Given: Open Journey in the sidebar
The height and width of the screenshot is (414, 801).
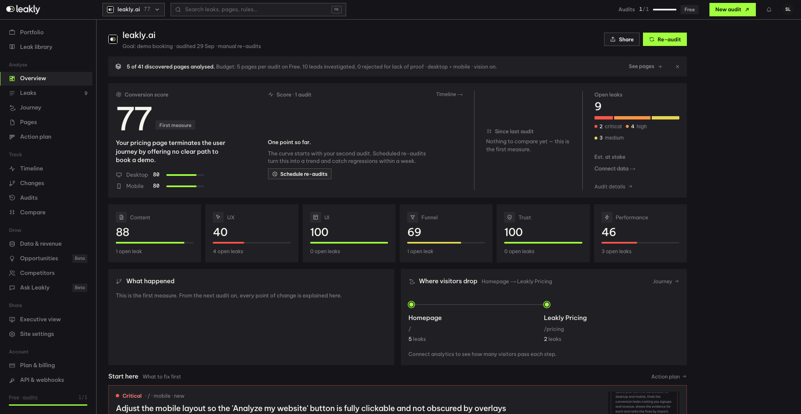Looking at the screenshot, I should pos(46,107).
